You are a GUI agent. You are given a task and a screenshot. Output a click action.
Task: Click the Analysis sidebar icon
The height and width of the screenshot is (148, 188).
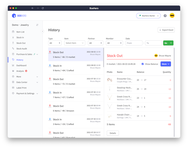click(x=13, y=71)
